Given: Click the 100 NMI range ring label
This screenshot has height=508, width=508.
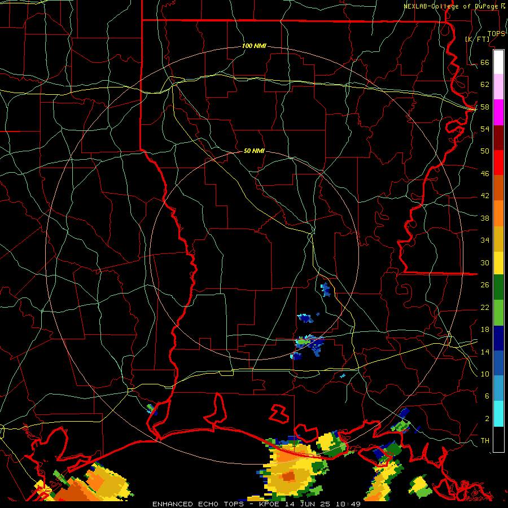Looking at the screenshot, I should 254,46.
